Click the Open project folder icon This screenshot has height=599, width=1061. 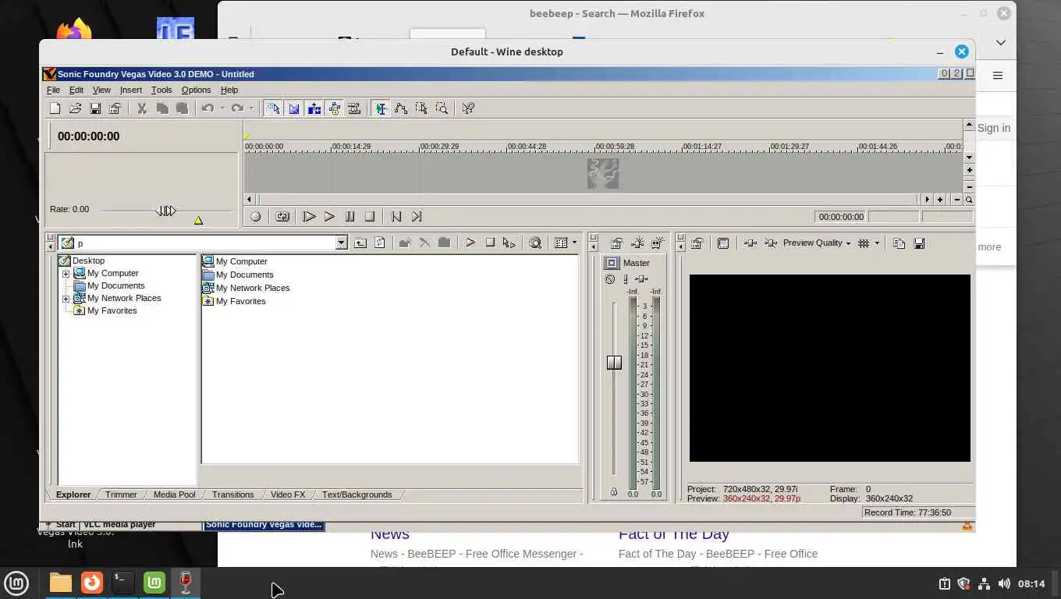(75, 108)
